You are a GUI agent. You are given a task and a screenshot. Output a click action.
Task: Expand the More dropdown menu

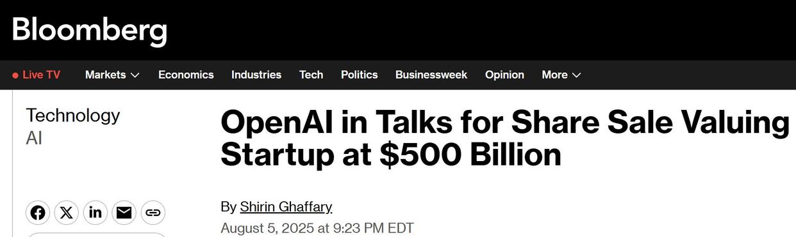click(x=561, y=75)
